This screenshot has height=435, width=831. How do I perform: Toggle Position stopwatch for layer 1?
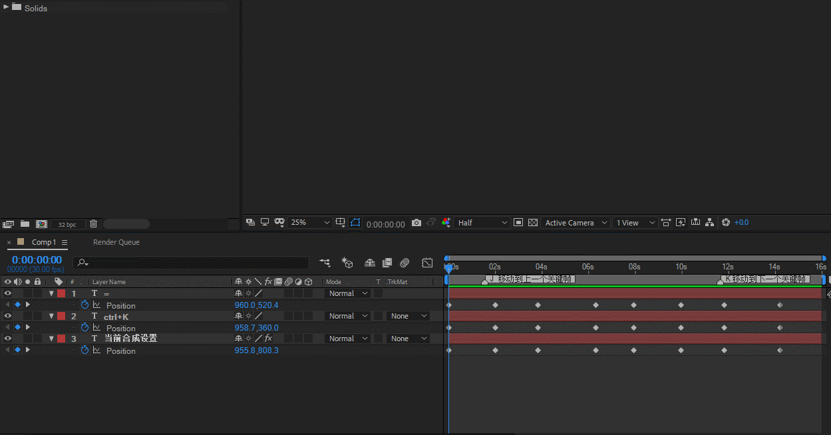[84, 305]
